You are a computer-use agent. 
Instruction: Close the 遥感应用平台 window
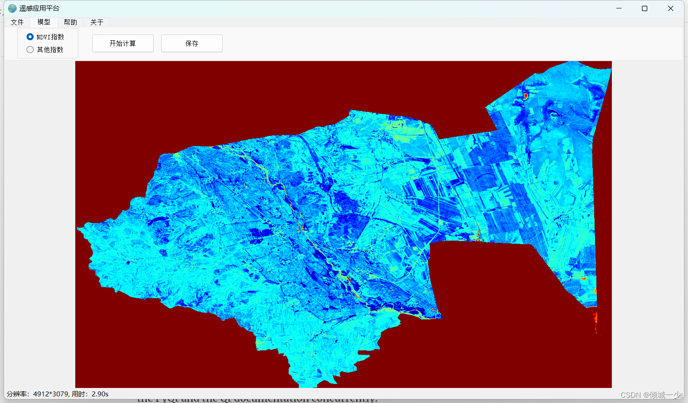click(671, 8)
